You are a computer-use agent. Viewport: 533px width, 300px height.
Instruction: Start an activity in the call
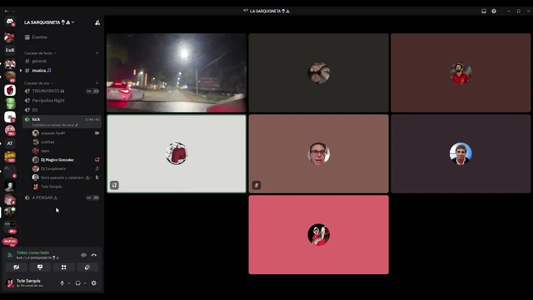click(64, 267)
